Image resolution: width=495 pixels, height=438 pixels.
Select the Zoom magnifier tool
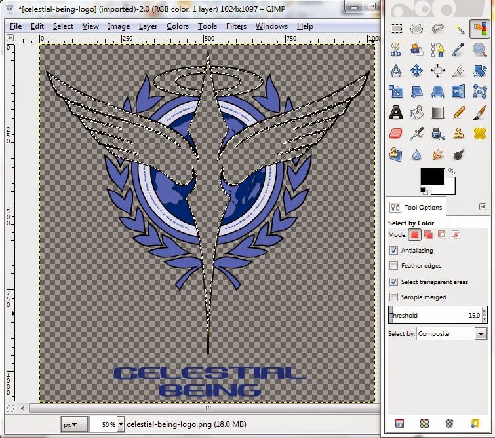pyautogui.click(x=480, y=50)
